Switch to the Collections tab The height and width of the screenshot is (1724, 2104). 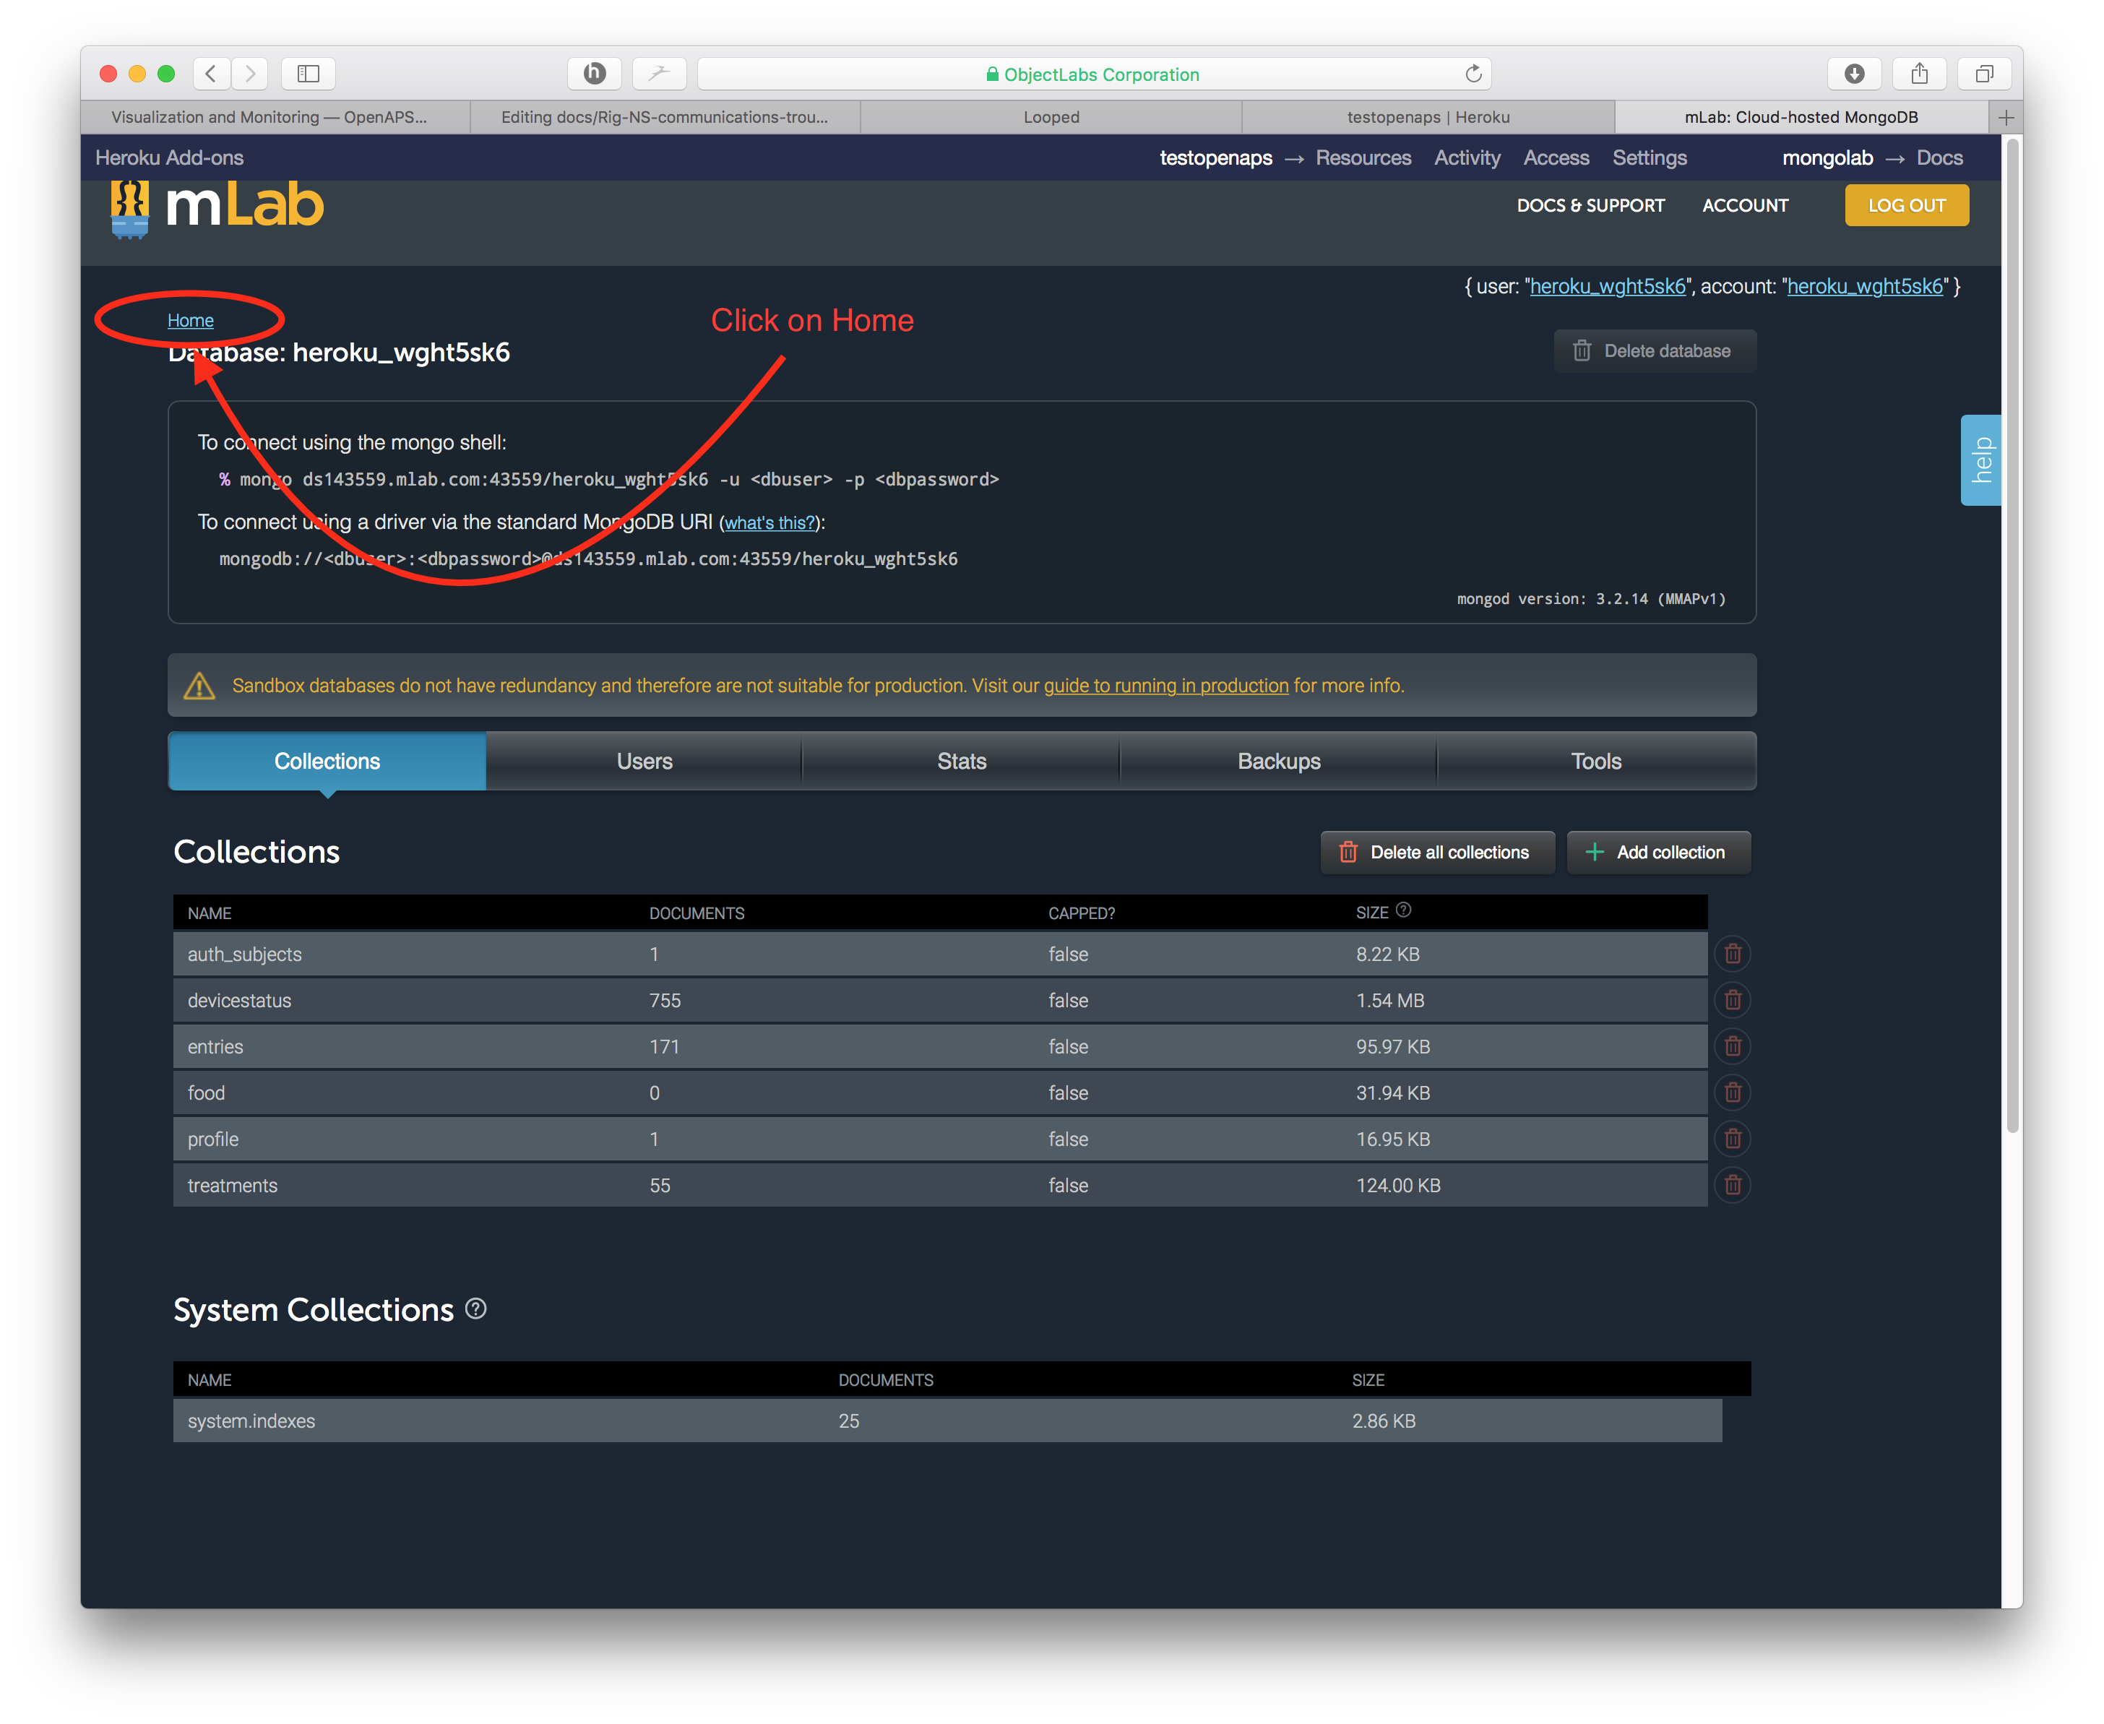pos(327,762)
